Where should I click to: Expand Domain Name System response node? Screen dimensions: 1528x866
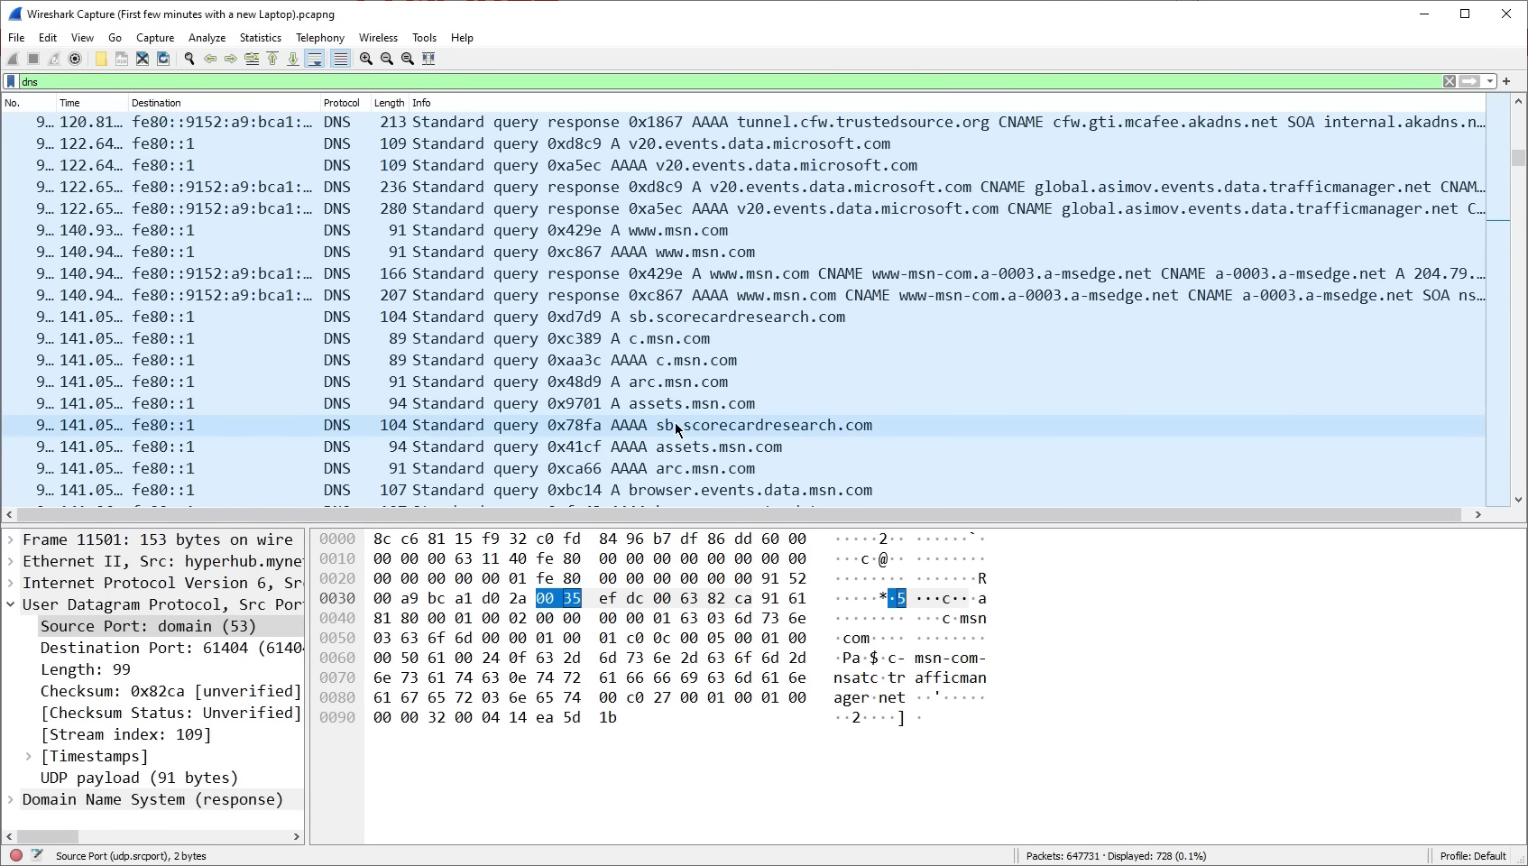tap(11, 799)
